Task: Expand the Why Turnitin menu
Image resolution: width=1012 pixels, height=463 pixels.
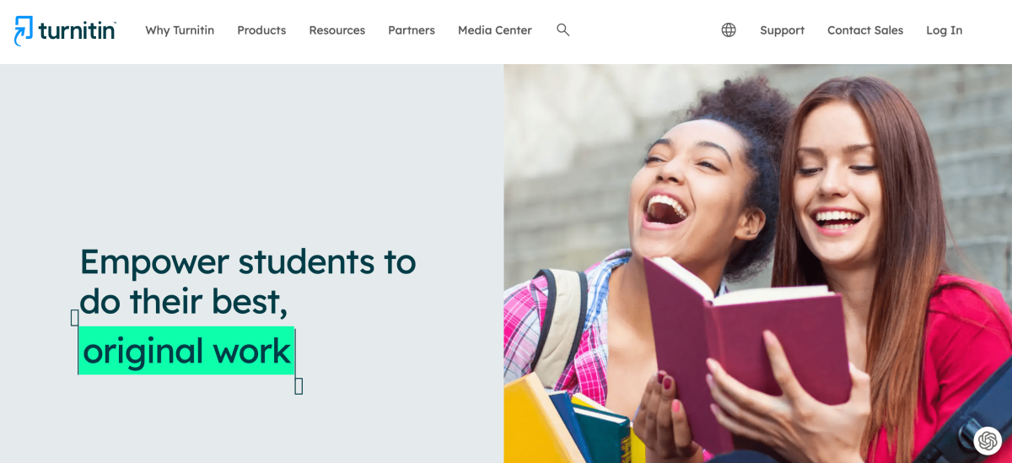Action: pyautogui.click(x=180, y=30)
